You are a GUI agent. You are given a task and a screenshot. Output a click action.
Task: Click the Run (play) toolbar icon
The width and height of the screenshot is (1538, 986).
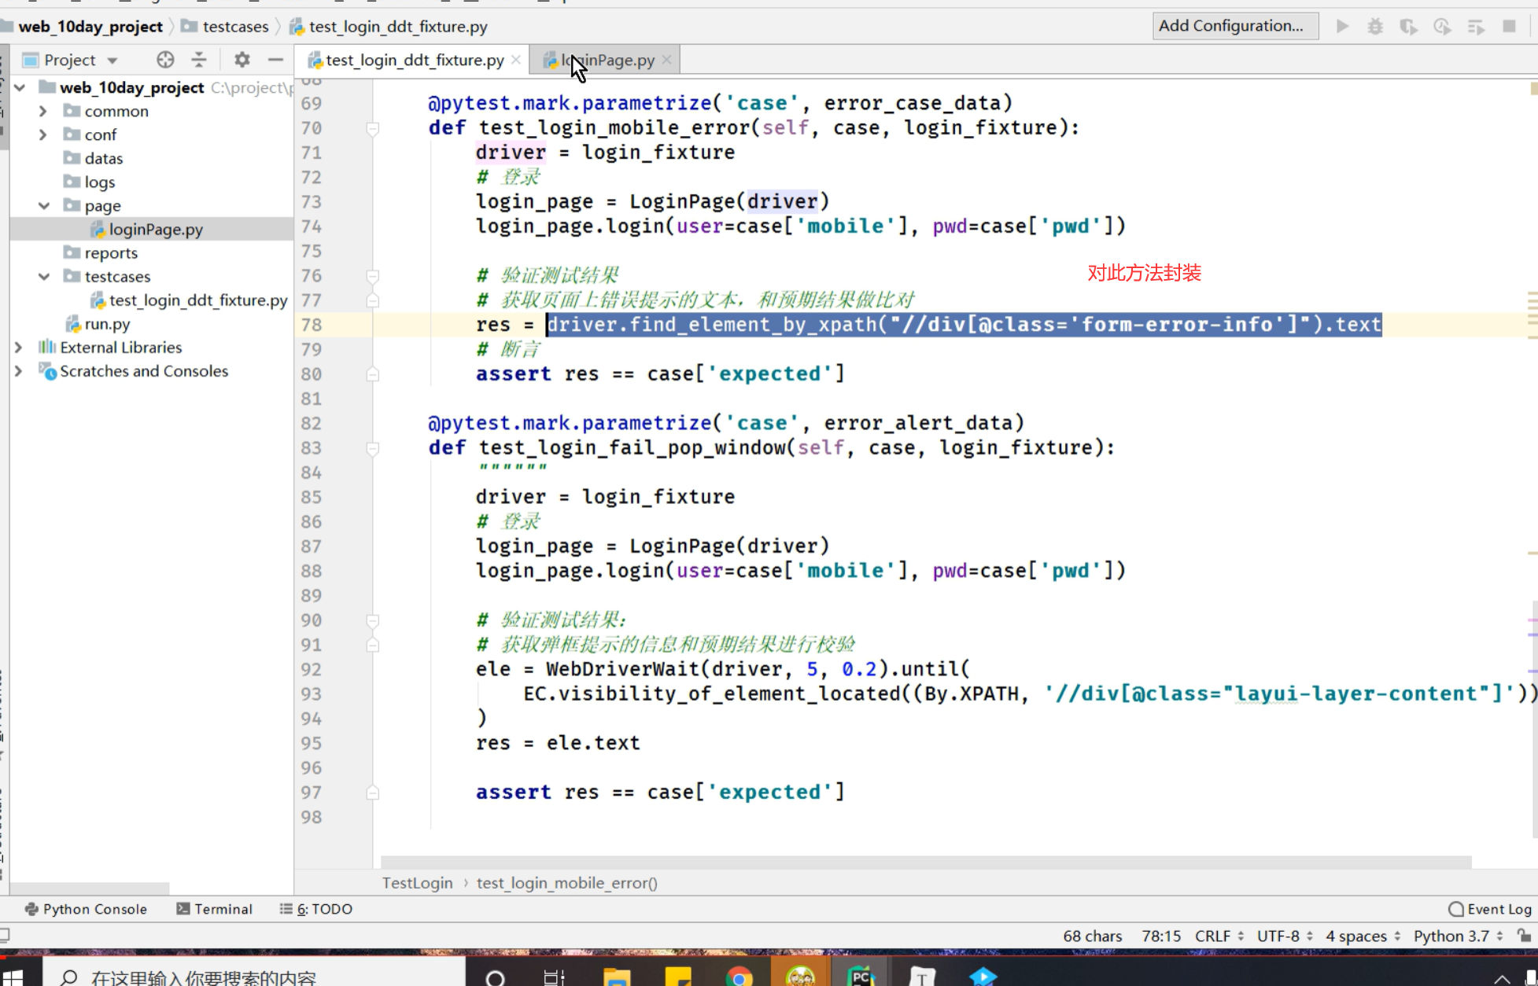(1343, 26)
